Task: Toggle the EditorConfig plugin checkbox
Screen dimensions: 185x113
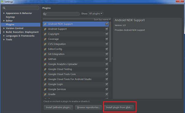Action: coord(107,49)
